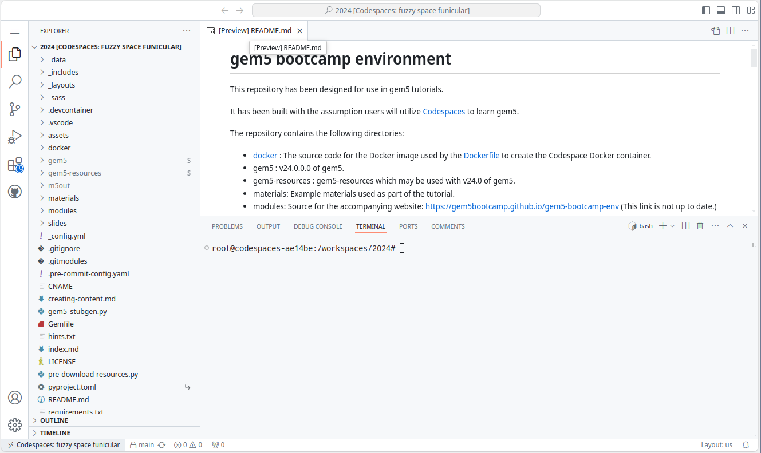Select the Run and Debug icon
761x453 pixels.
[15, 136]
